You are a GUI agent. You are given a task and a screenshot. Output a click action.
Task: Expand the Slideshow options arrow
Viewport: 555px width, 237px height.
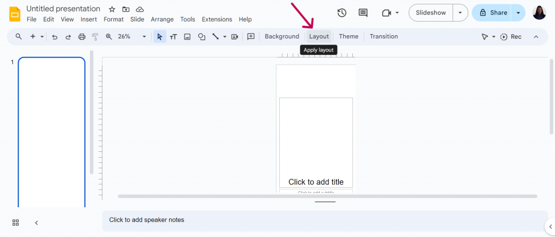click(460, 13)
